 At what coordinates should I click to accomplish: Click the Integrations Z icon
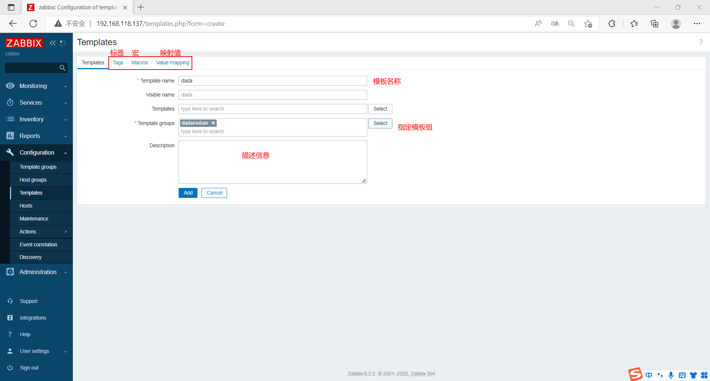click(x=10, y=318)
